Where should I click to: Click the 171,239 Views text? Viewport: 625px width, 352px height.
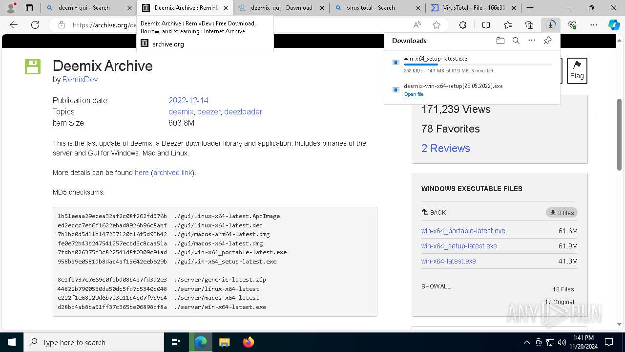(456, 109)
